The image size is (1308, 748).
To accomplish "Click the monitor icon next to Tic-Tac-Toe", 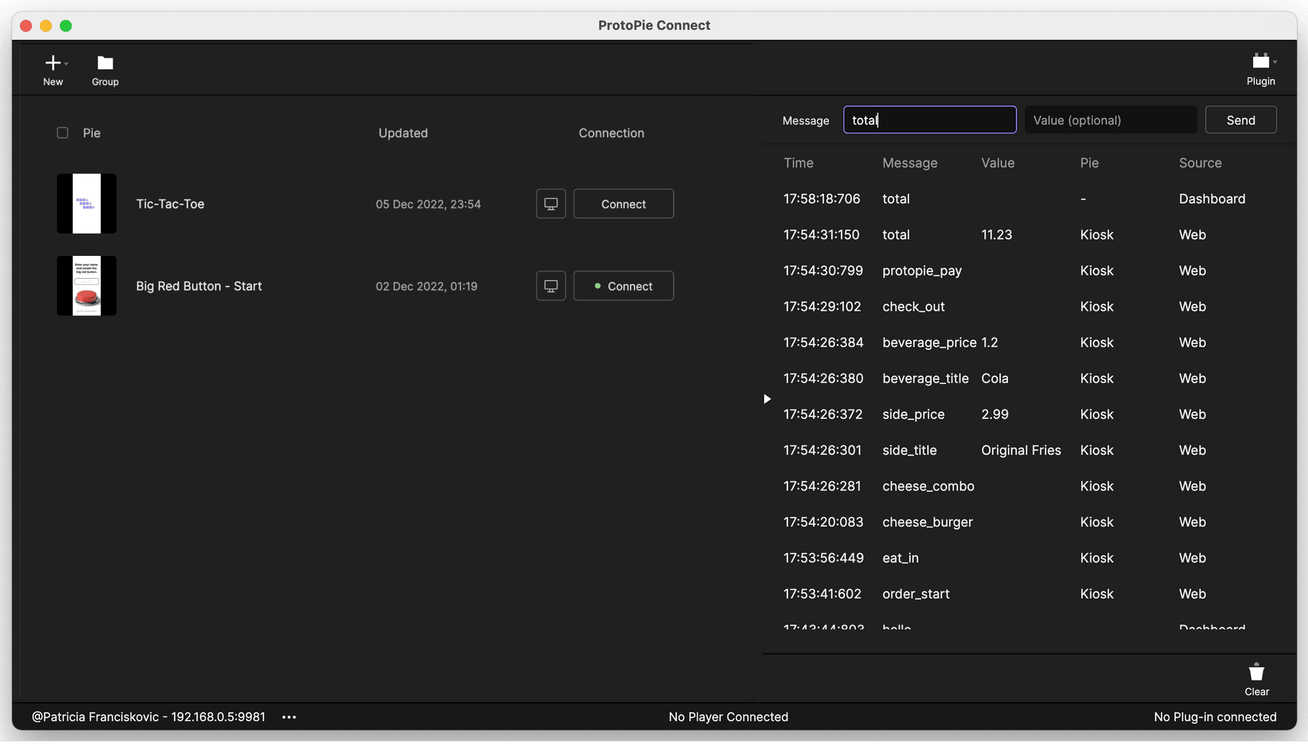I will click(x=550, y=204).
